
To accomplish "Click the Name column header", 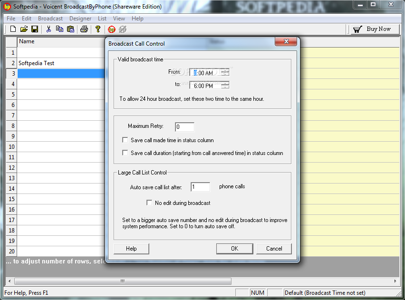I will point(61,42).
